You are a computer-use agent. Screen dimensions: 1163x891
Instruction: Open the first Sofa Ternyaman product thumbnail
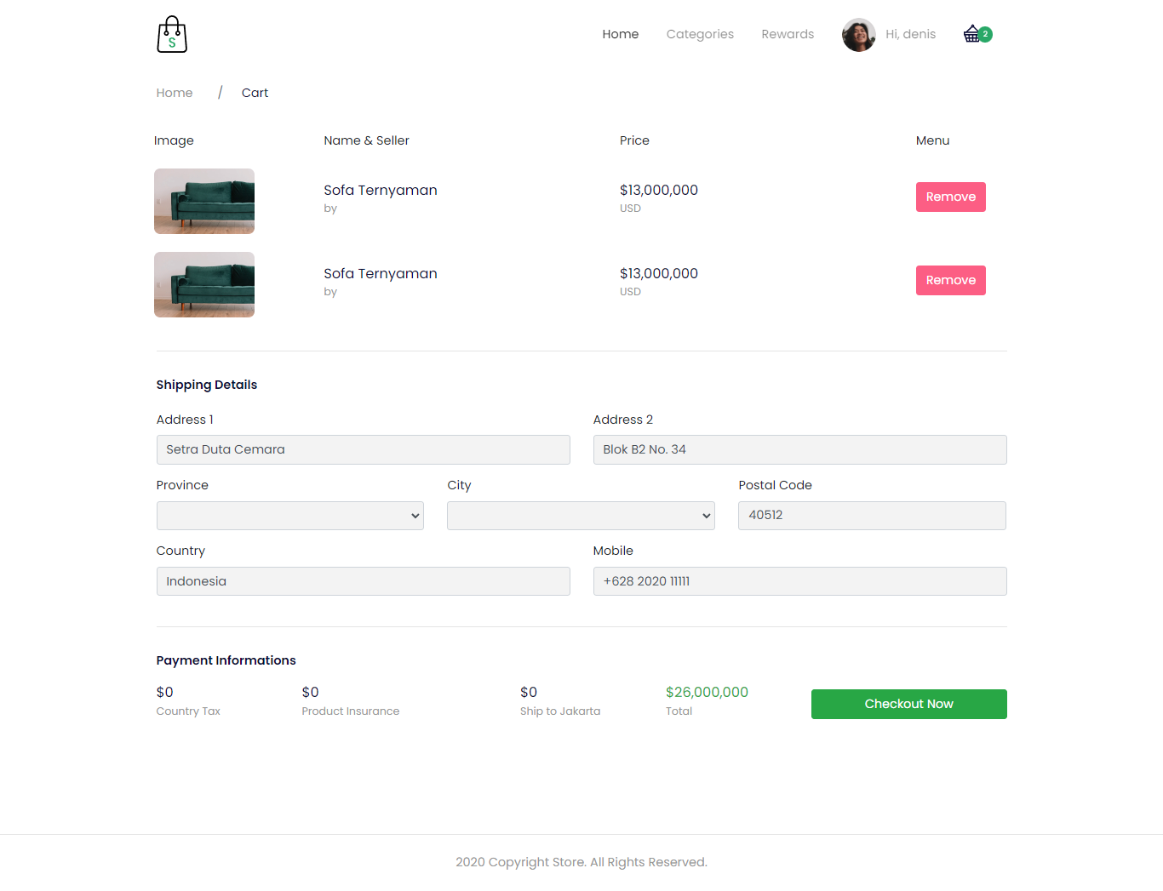(x=203, y=201)
